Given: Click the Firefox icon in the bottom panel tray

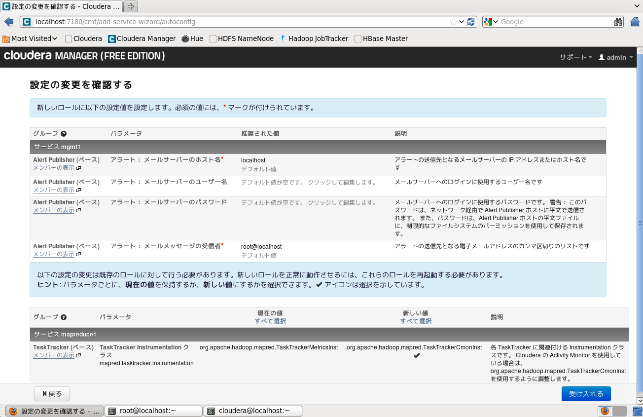Looking at the screenshot, I should 605,411.
